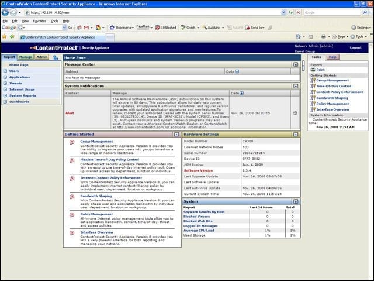Collapse the System panel
The height and width of the screenshot is (281, 374).
(x=296, y=201)
